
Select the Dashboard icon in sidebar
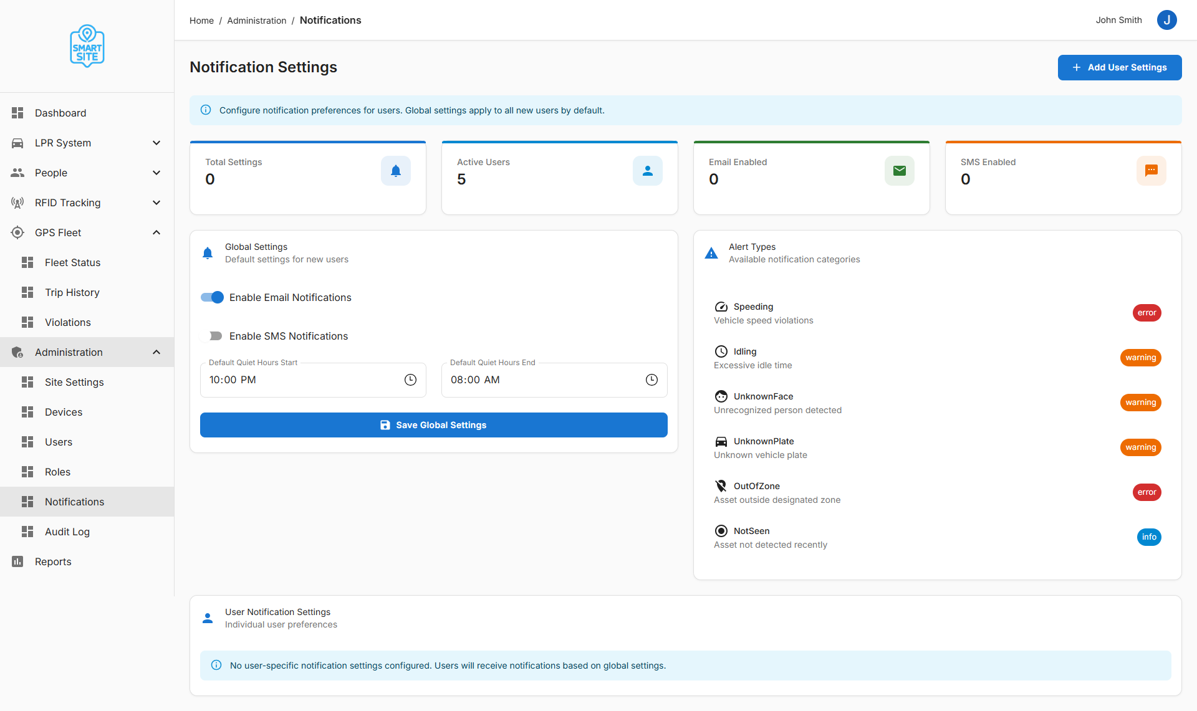tap(17, 113)
